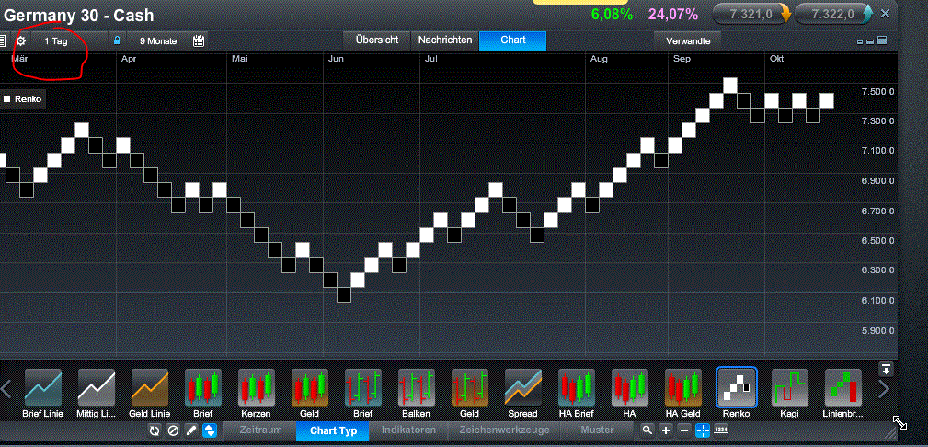The width and height of the screenshot is (928, 447).
Task: Collapse the chart type tray arrow
Action: (886, 369)
